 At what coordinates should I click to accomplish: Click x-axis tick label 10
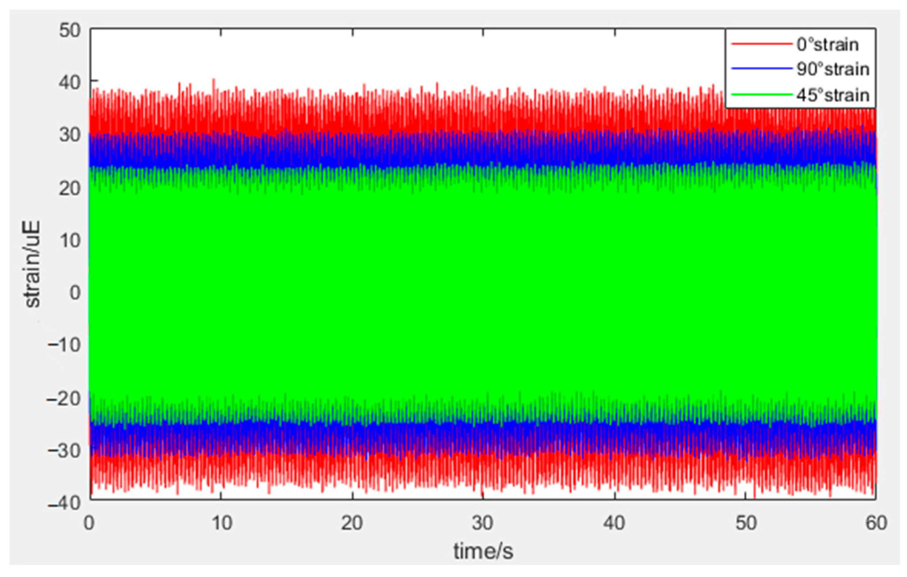click(x=221, y=523)
